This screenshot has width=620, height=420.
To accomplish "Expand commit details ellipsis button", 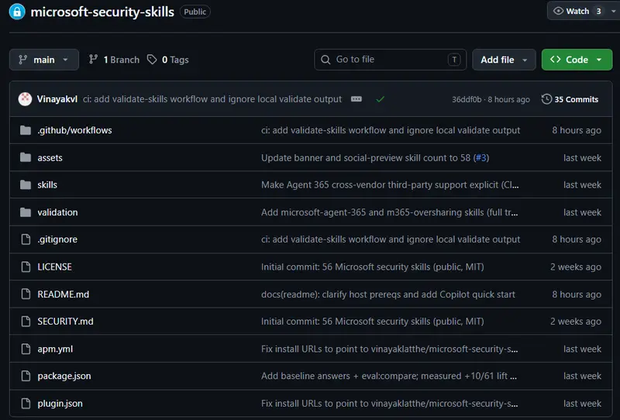I will 356,99.
